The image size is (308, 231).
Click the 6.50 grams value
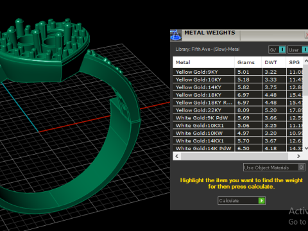point(243,148)
